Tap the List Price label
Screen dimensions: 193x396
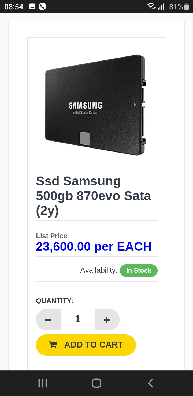pos(51,236)
